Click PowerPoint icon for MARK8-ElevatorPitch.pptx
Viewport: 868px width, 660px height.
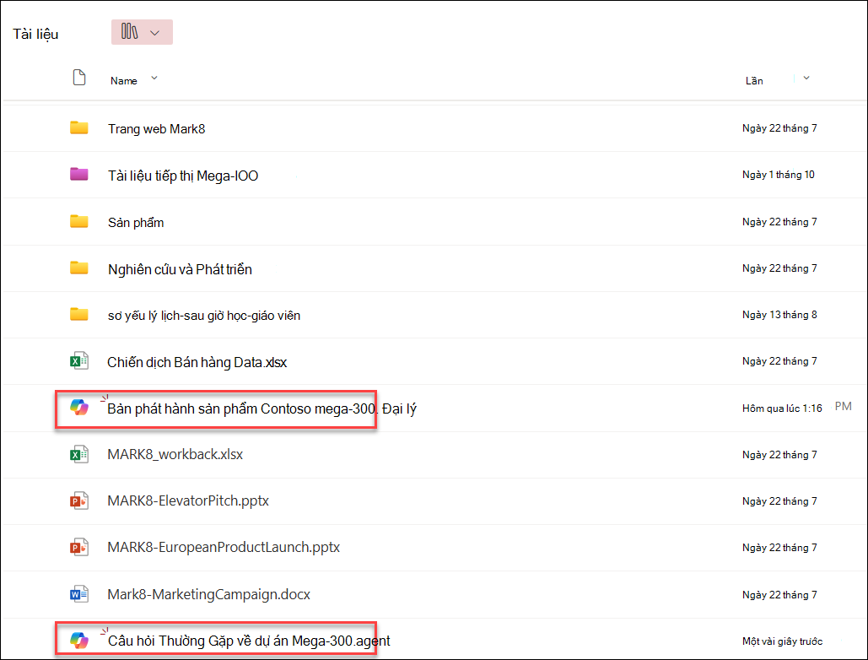click(79, 501)
